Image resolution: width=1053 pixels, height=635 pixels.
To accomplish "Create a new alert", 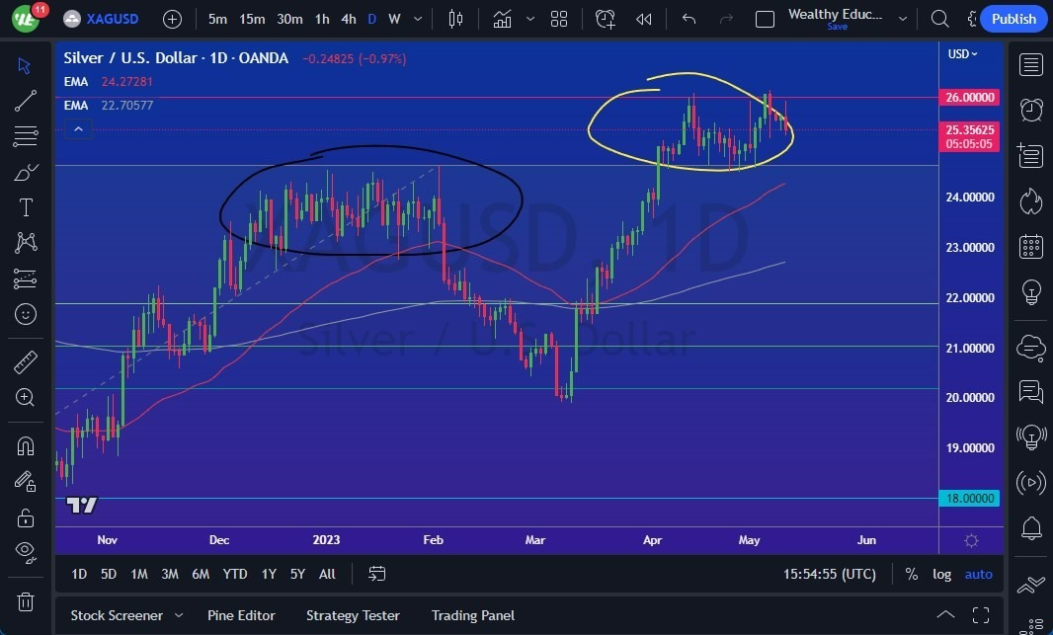I will (606, 19).
